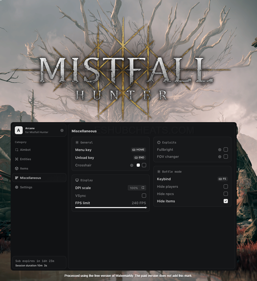Enable Hide players checkbox
This screenshot has width=257, height=281.
(226, 186)
